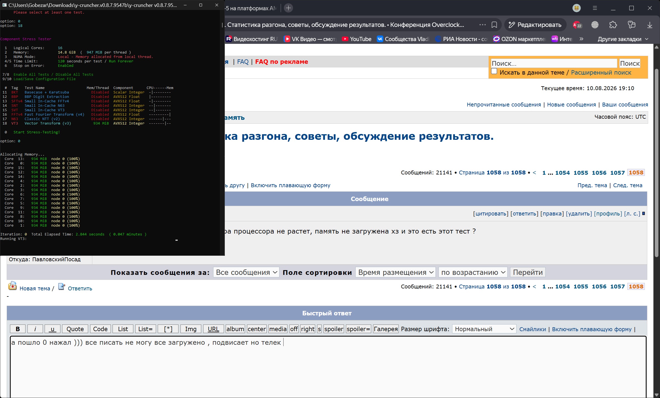The width and height of the screenshot is (660, 398).
Task: Open Новые сообщения link
Action: [x=571, y=105]
